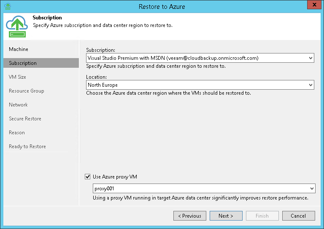The width and height of the screenshot is (324, 229).
Task: Open the Ready to Restore step
Action: 27,146
